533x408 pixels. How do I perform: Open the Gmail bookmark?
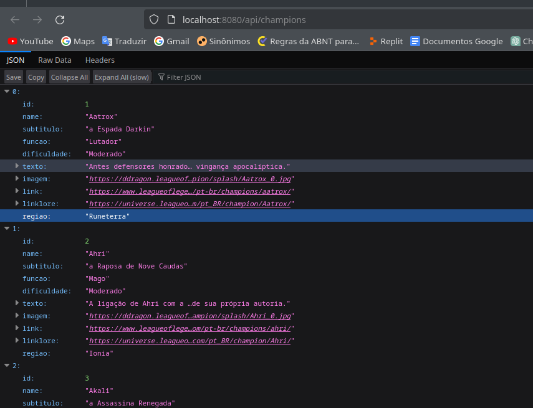pyautogui.click(x=171, y=41)
